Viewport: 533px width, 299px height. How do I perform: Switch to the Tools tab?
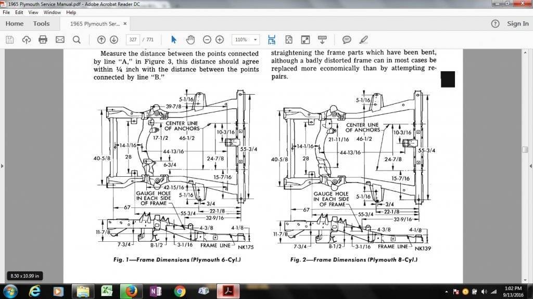(41, 23)
